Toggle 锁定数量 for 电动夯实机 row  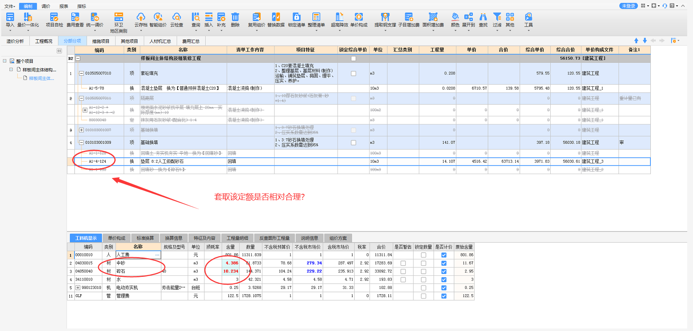423,288
